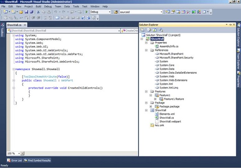
Task: Open the Start Page green icon
Action: click(x=194, y=12)
